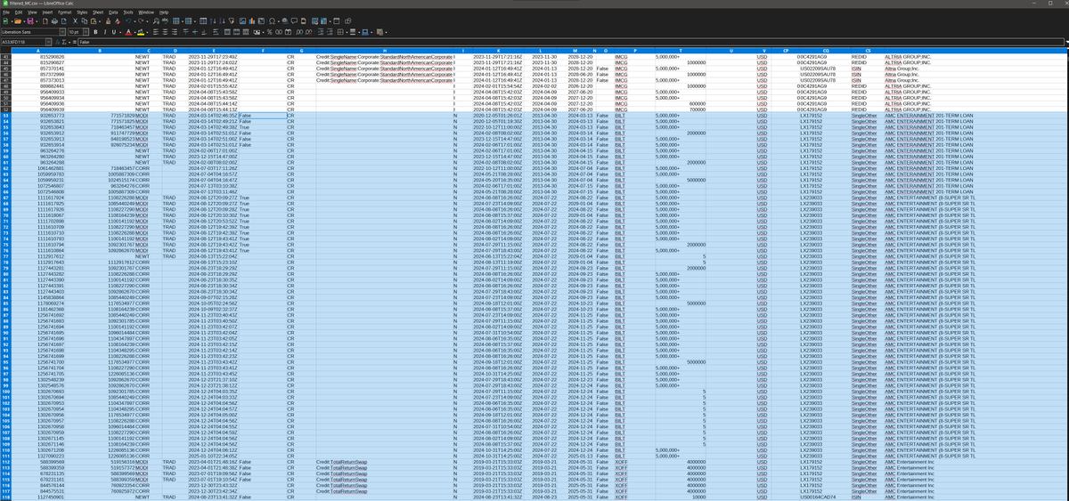Create a new document with the New icon
This screenshot has height=501, width=1069.
pos(5,21)
